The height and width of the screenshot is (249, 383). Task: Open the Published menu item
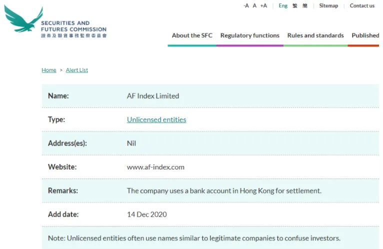[365, 35]
